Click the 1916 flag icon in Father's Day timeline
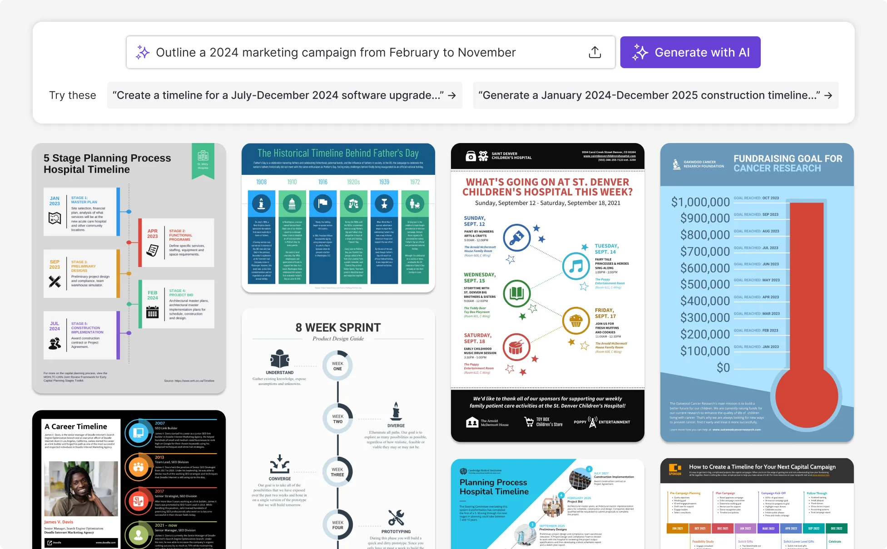The height and width of the screenshot is (549, 887). [322, 203]
